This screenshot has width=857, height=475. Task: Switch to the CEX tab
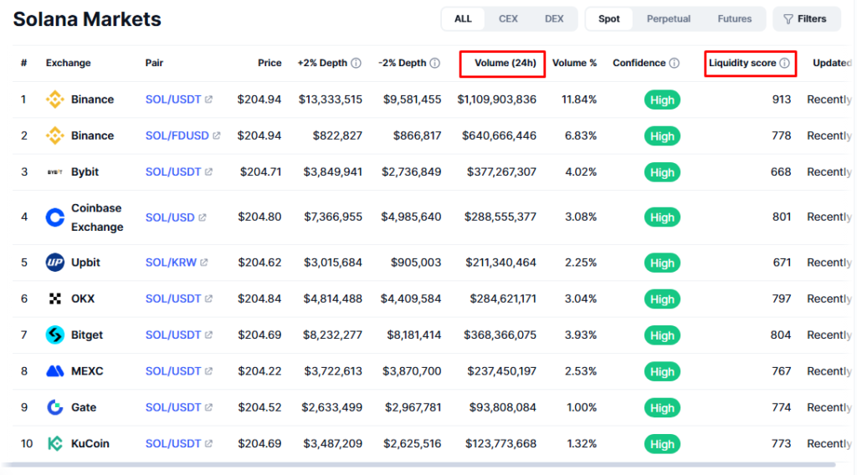(508, 19)
